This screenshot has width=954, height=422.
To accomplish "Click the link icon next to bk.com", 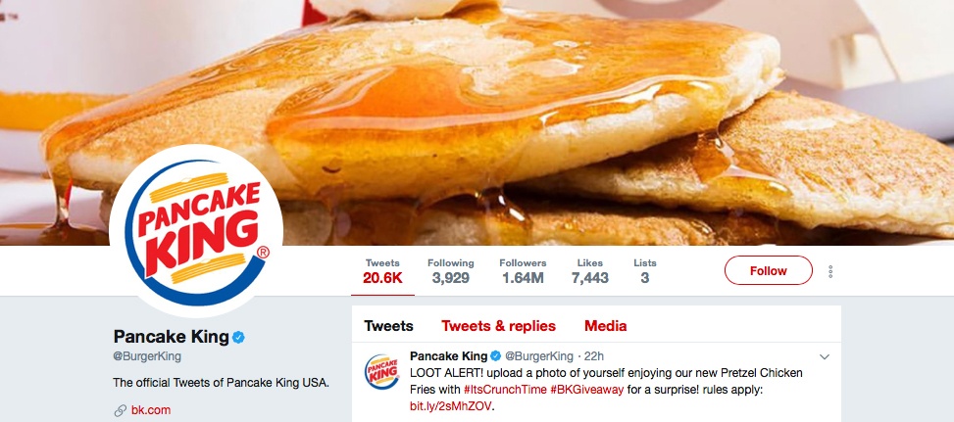I will pyautogui.click(x=119, y=410).
